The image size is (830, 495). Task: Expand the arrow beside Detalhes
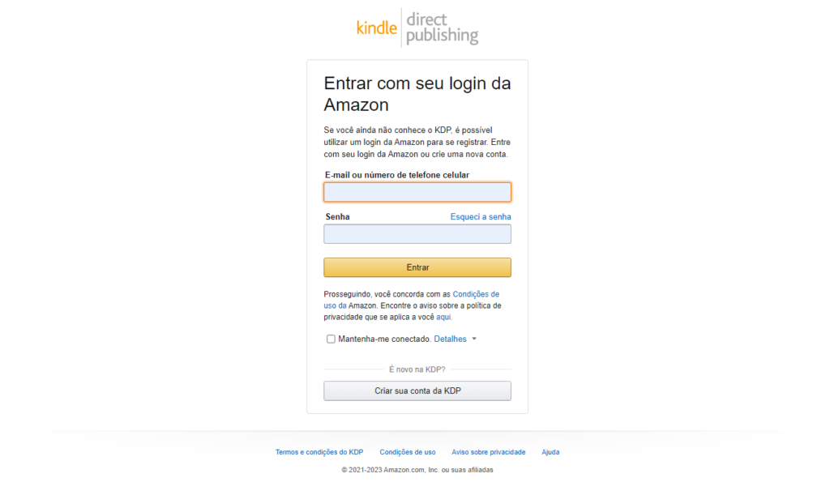[x=474, y=339]
